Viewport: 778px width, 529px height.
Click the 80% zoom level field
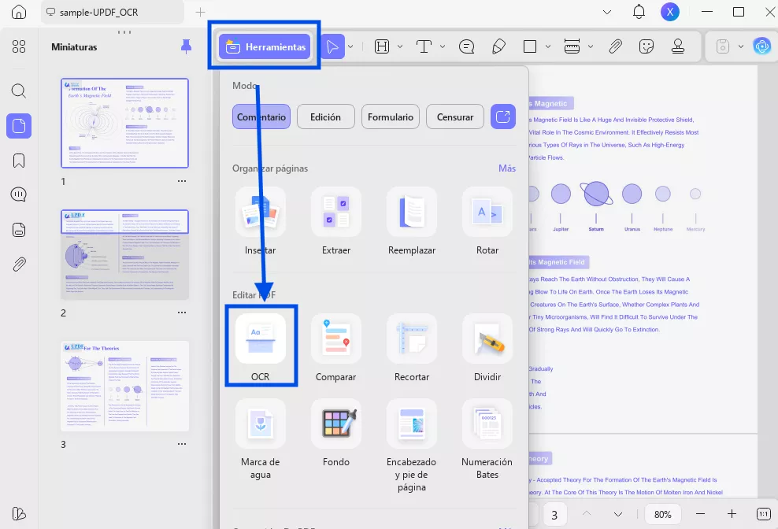pyautogui.click(x=663, y=515)
